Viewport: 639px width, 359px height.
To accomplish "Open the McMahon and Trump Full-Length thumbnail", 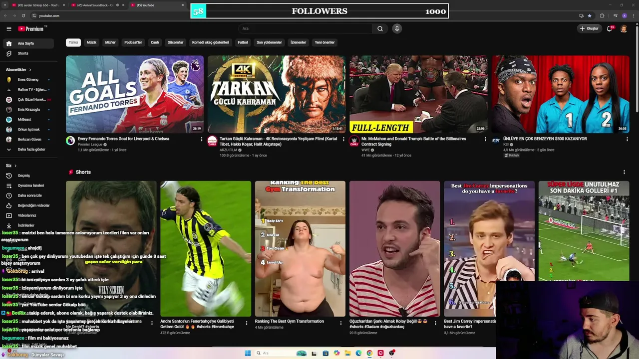I will (x=418, y=94).
